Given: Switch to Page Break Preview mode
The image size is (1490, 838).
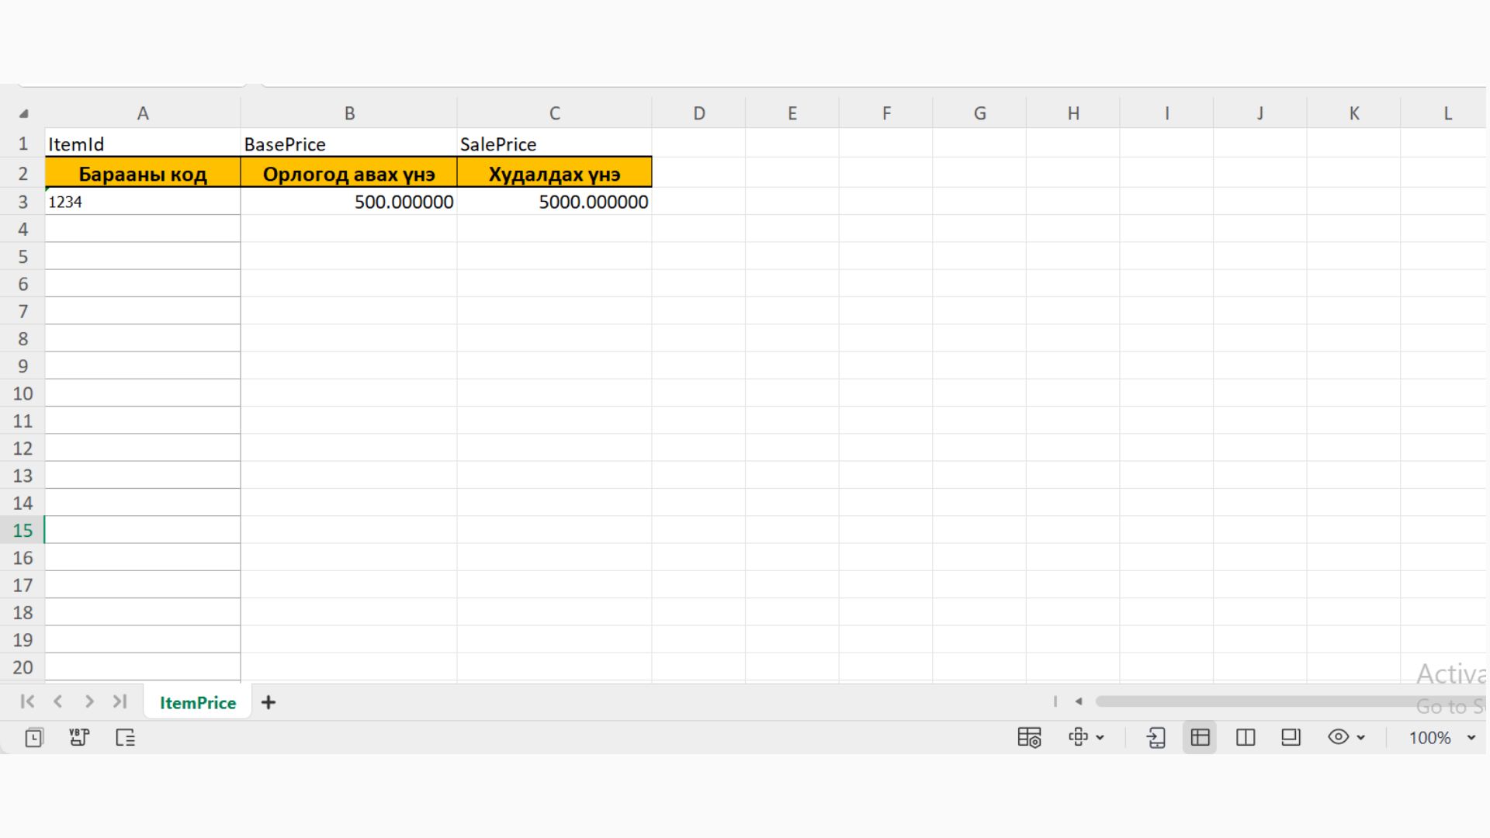Looking at the screenshot, I should (x=1246, y=738).
